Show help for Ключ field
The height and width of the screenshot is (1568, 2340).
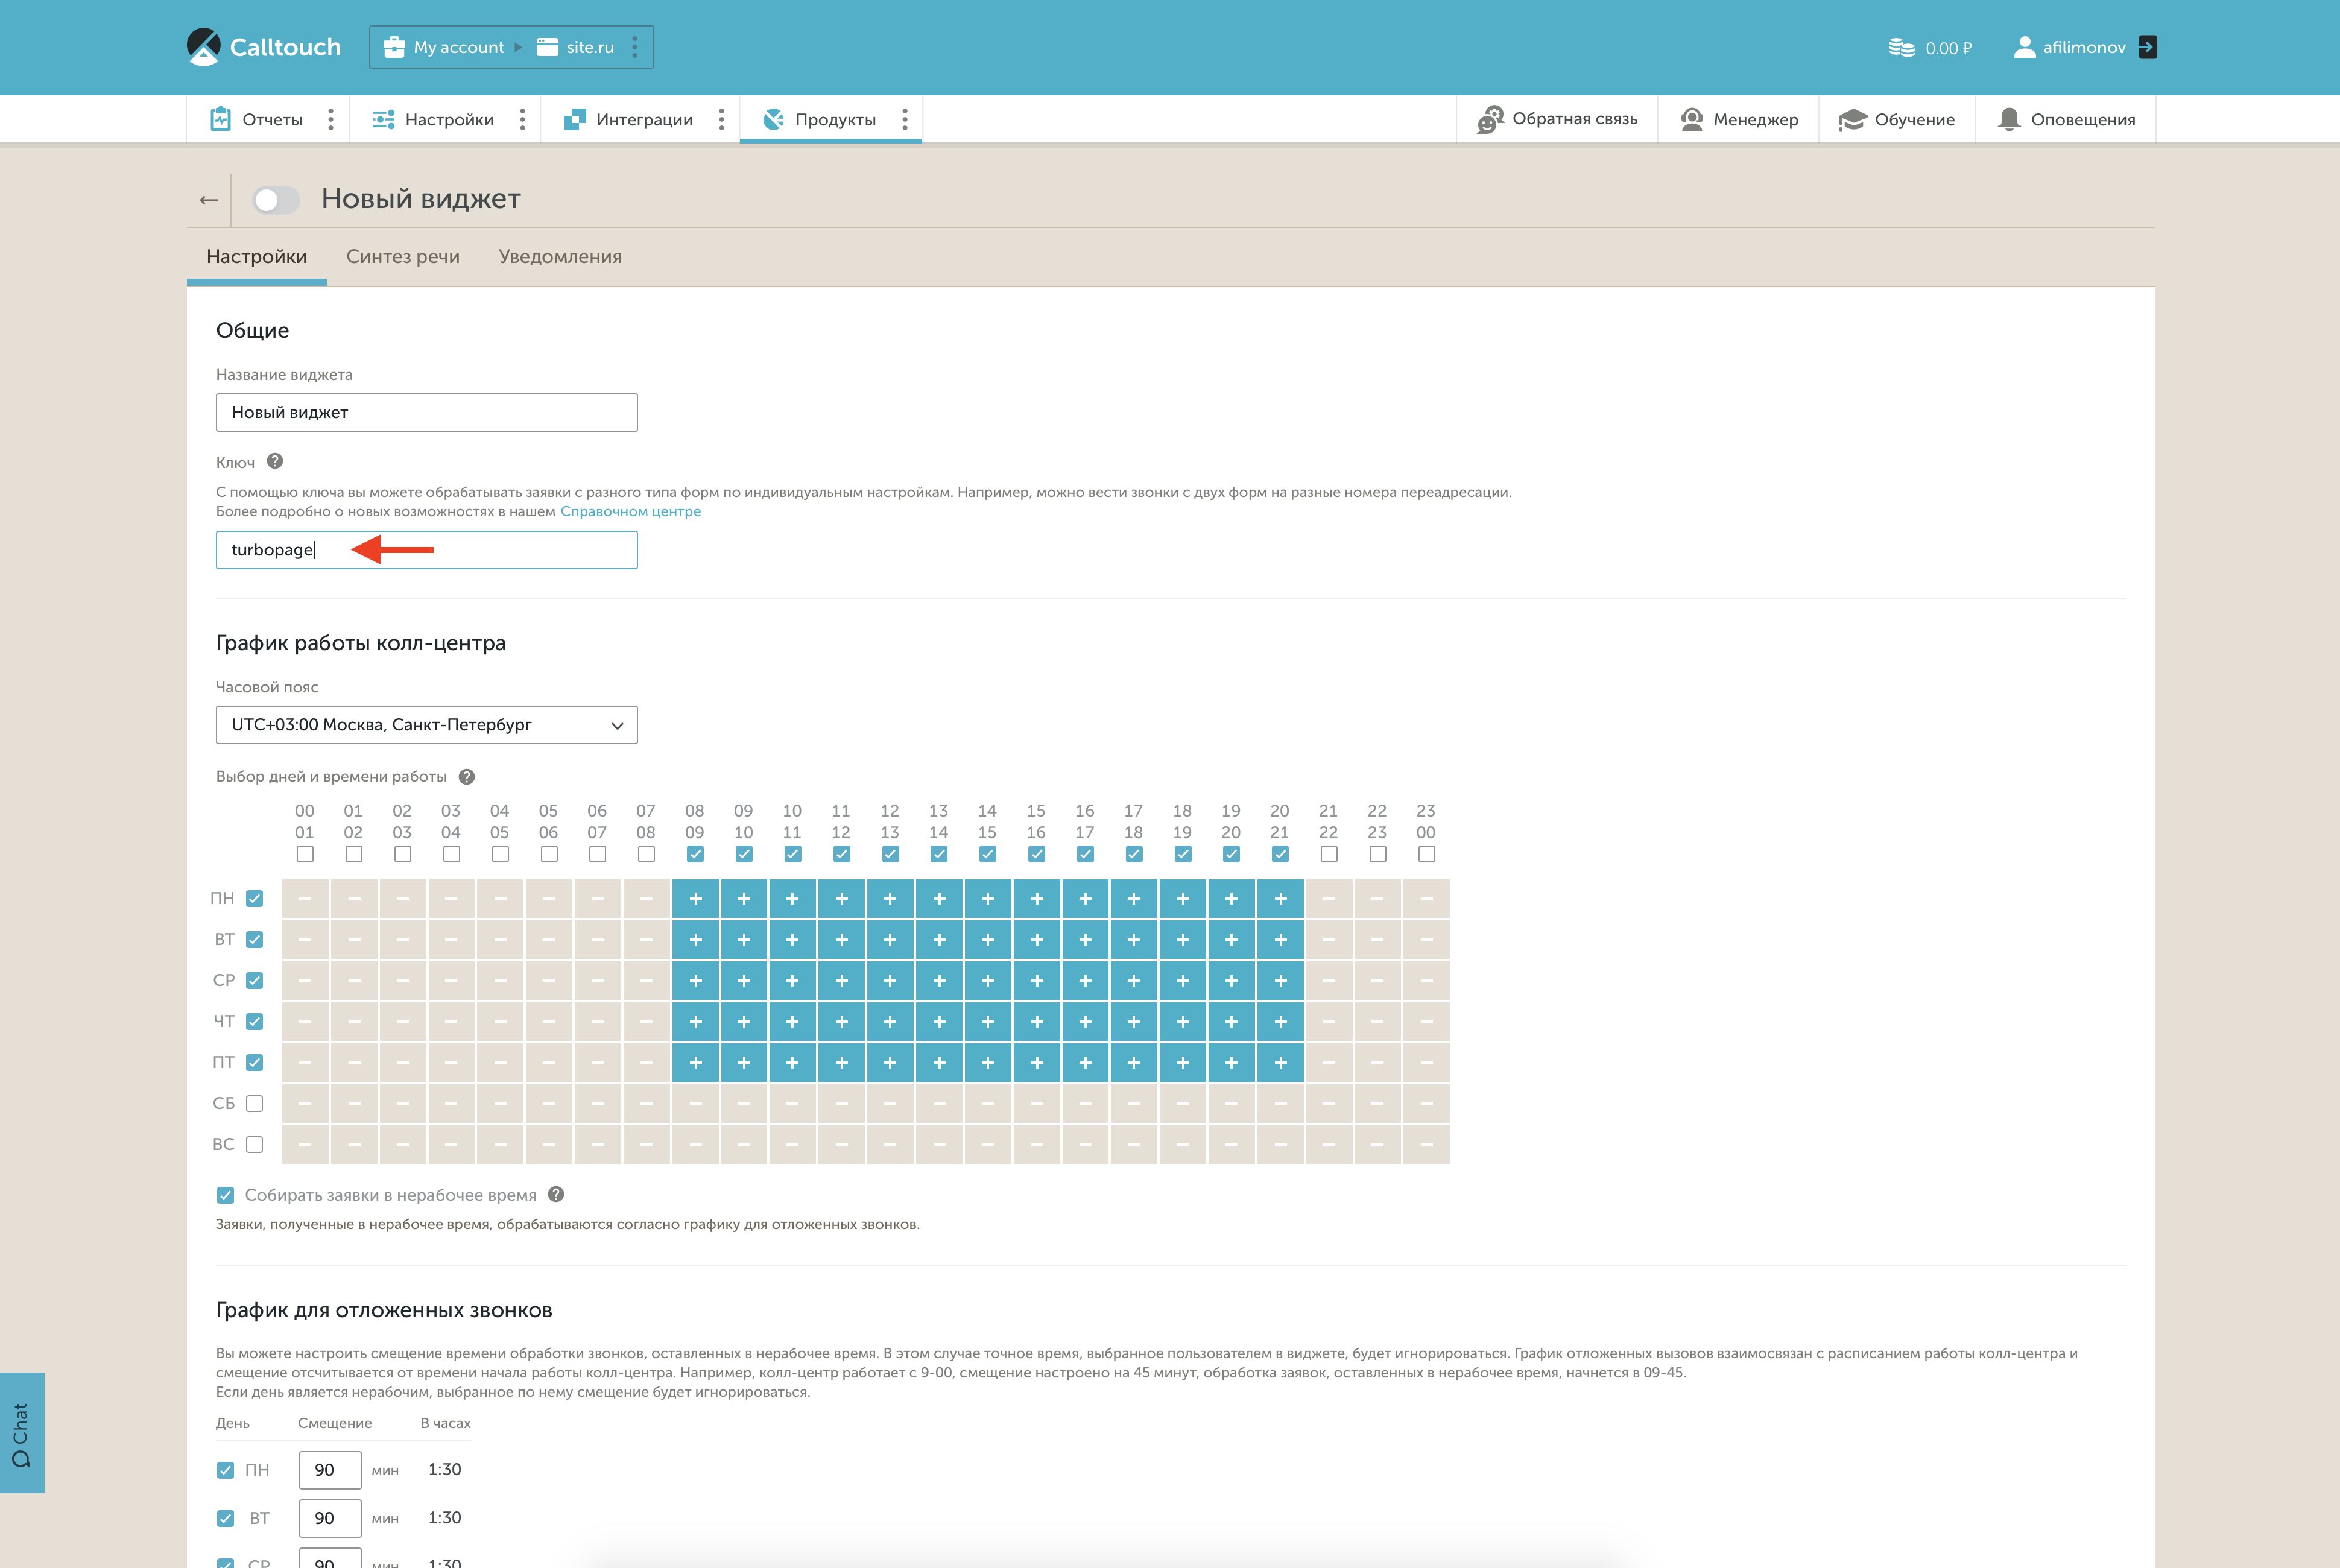click(x=275, y=461)
